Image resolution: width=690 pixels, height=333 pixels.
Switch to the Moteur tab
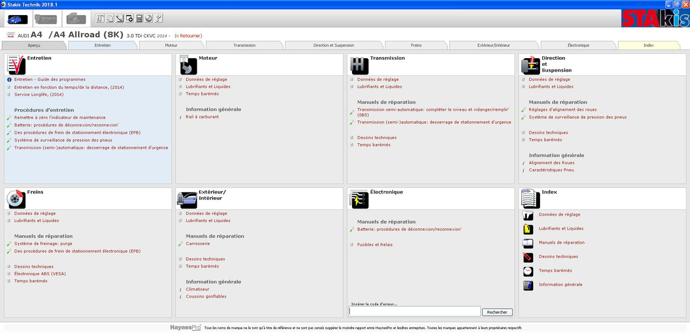pos(171,45)
